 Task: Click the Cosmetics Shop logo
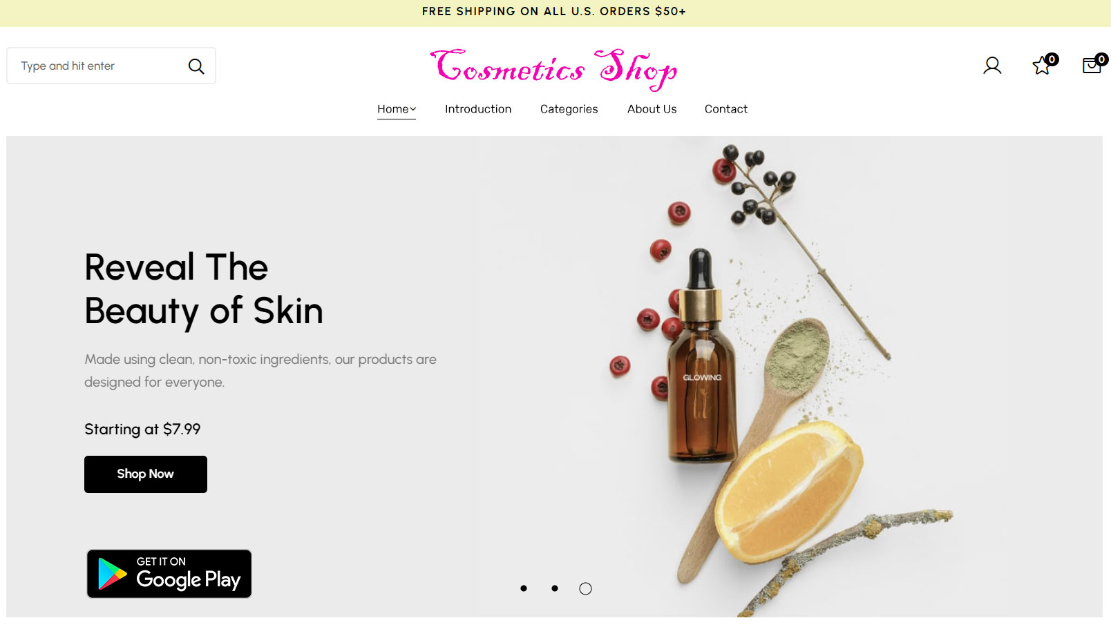pos(554,69)
